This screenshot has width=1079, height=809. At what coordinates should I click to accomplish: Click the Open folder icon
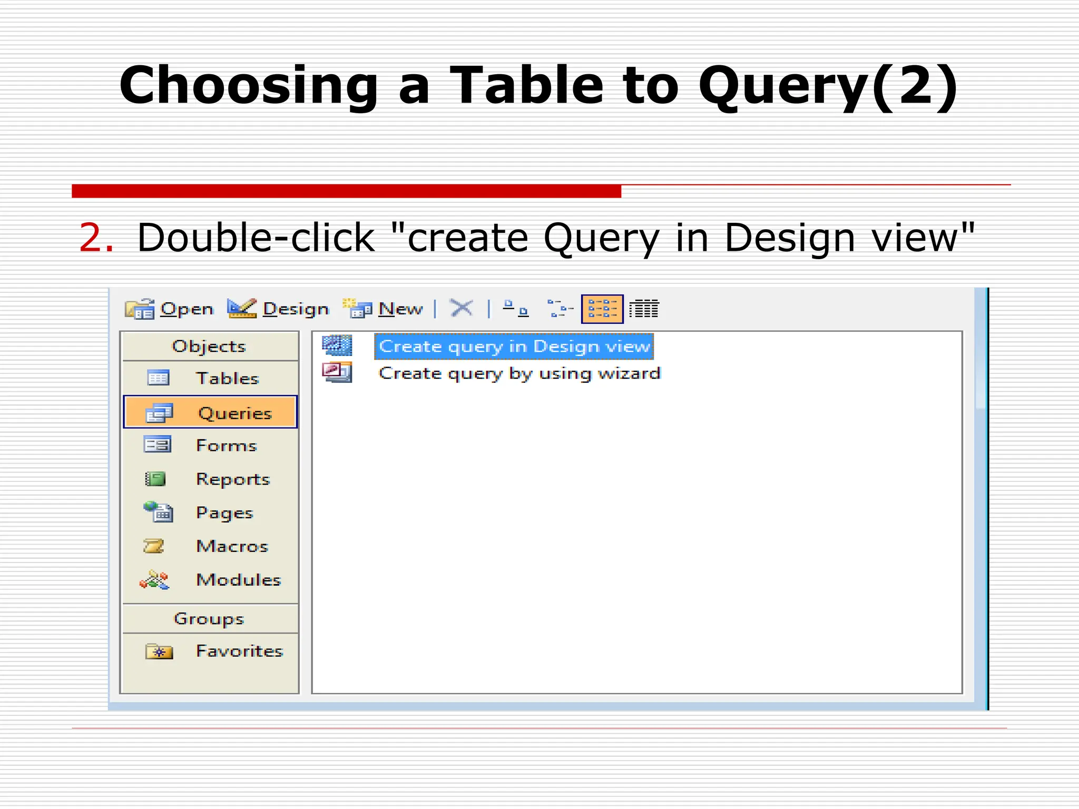pyautogui.click(x=140, y=309)
